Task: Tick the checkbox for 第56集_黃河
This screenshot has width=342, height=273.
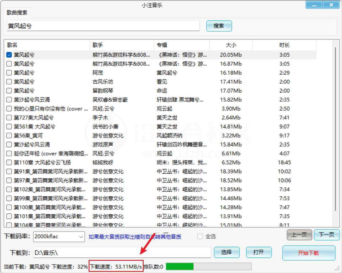Action: click(9, 136)
